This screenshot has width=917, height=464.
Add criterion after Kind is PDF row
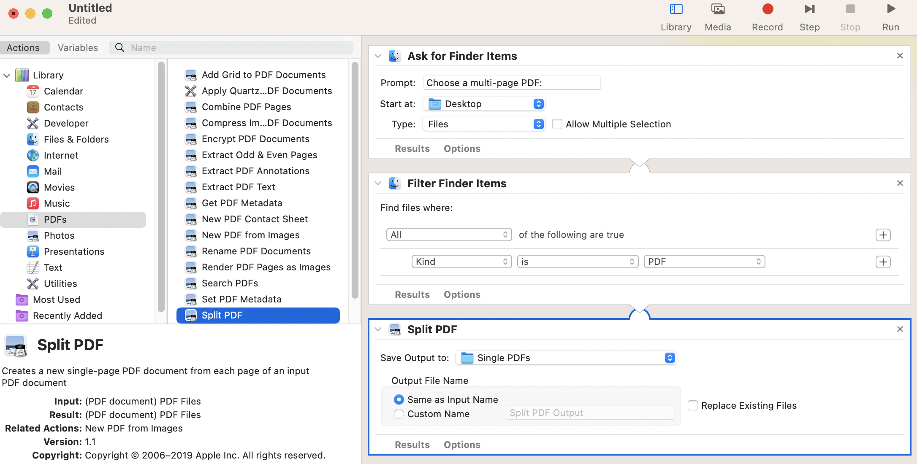883,262
